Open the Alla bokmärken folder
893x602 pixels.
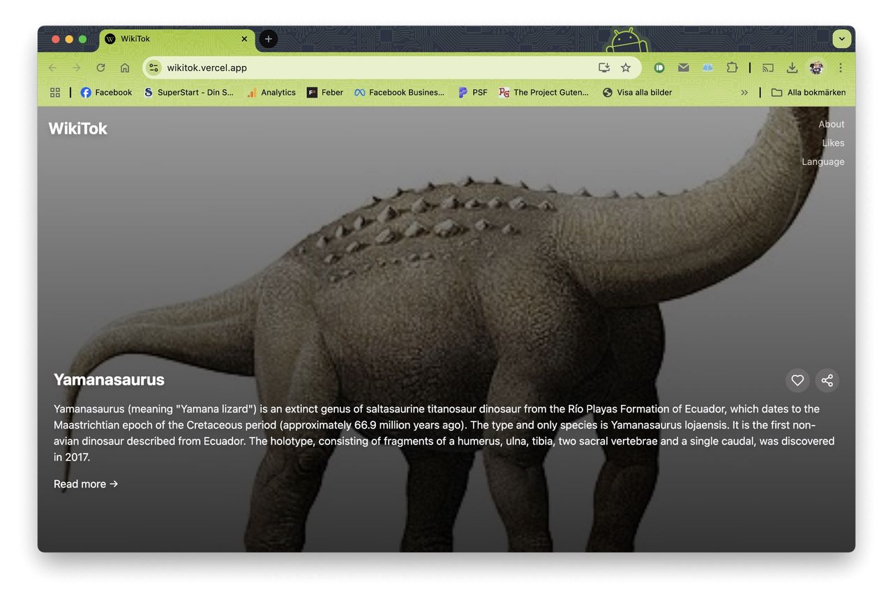pyautogui.click(x=808, y=93)
